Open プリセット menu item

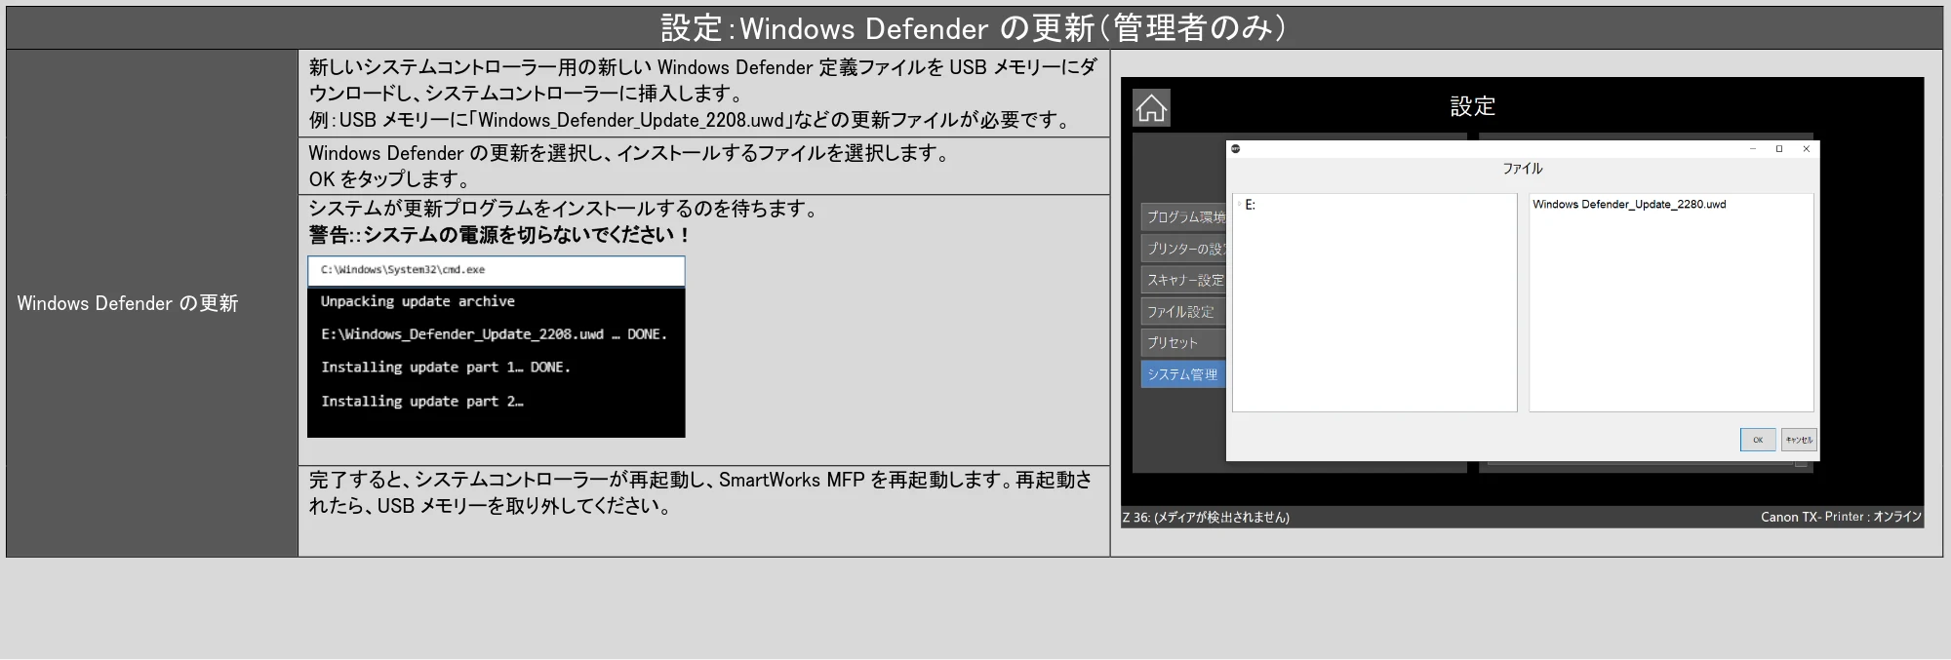click(x=1184, y=343)
